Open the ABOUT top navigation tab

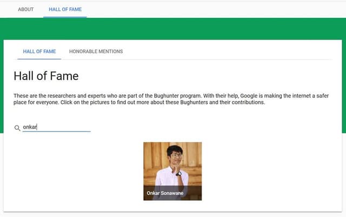coord(26,10)
